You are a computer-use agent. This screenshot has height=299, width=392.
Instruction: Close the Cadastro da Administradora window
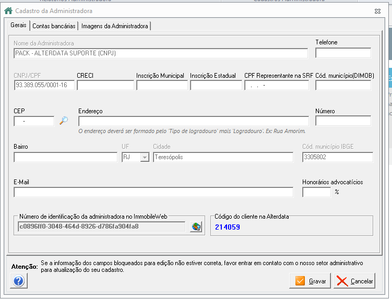[377, 11]
